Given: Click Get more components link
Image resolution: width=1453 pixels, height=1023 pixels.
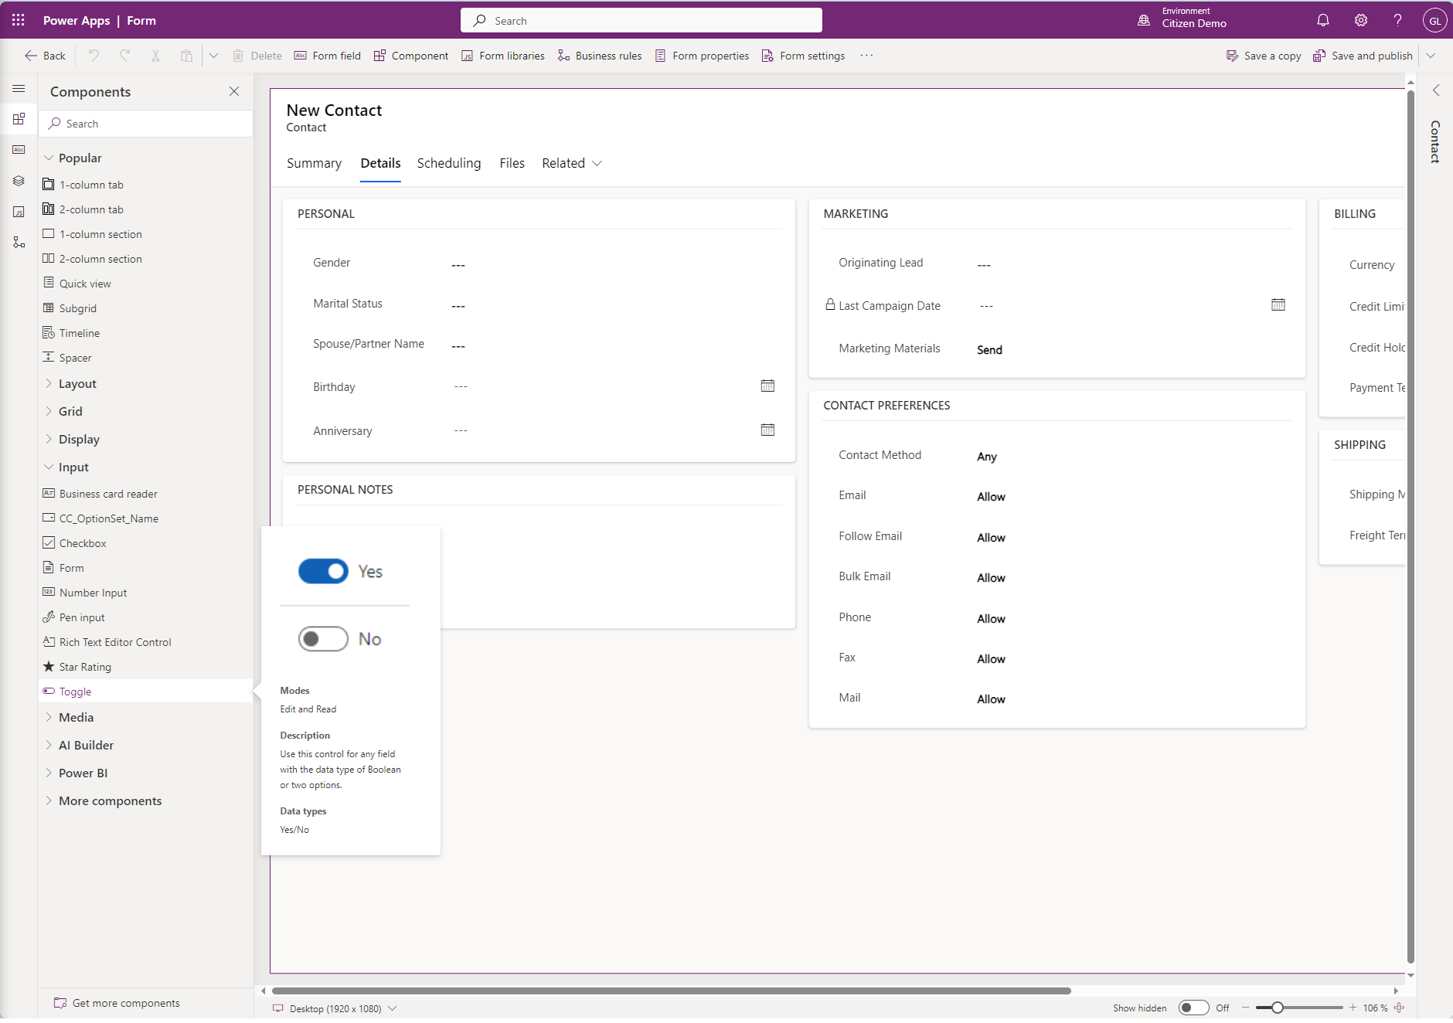Looking at the screenshot, I should [125, 1002].
